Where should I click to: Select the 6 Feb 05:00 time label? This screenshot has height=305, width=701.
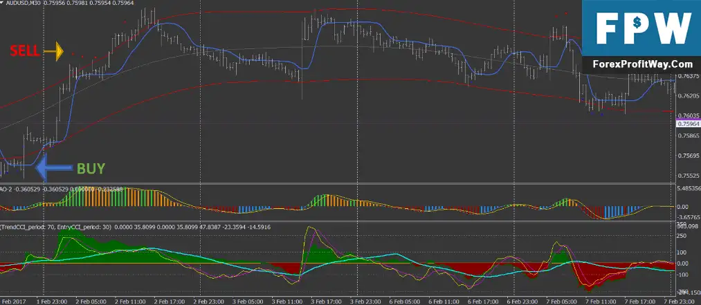406,302
